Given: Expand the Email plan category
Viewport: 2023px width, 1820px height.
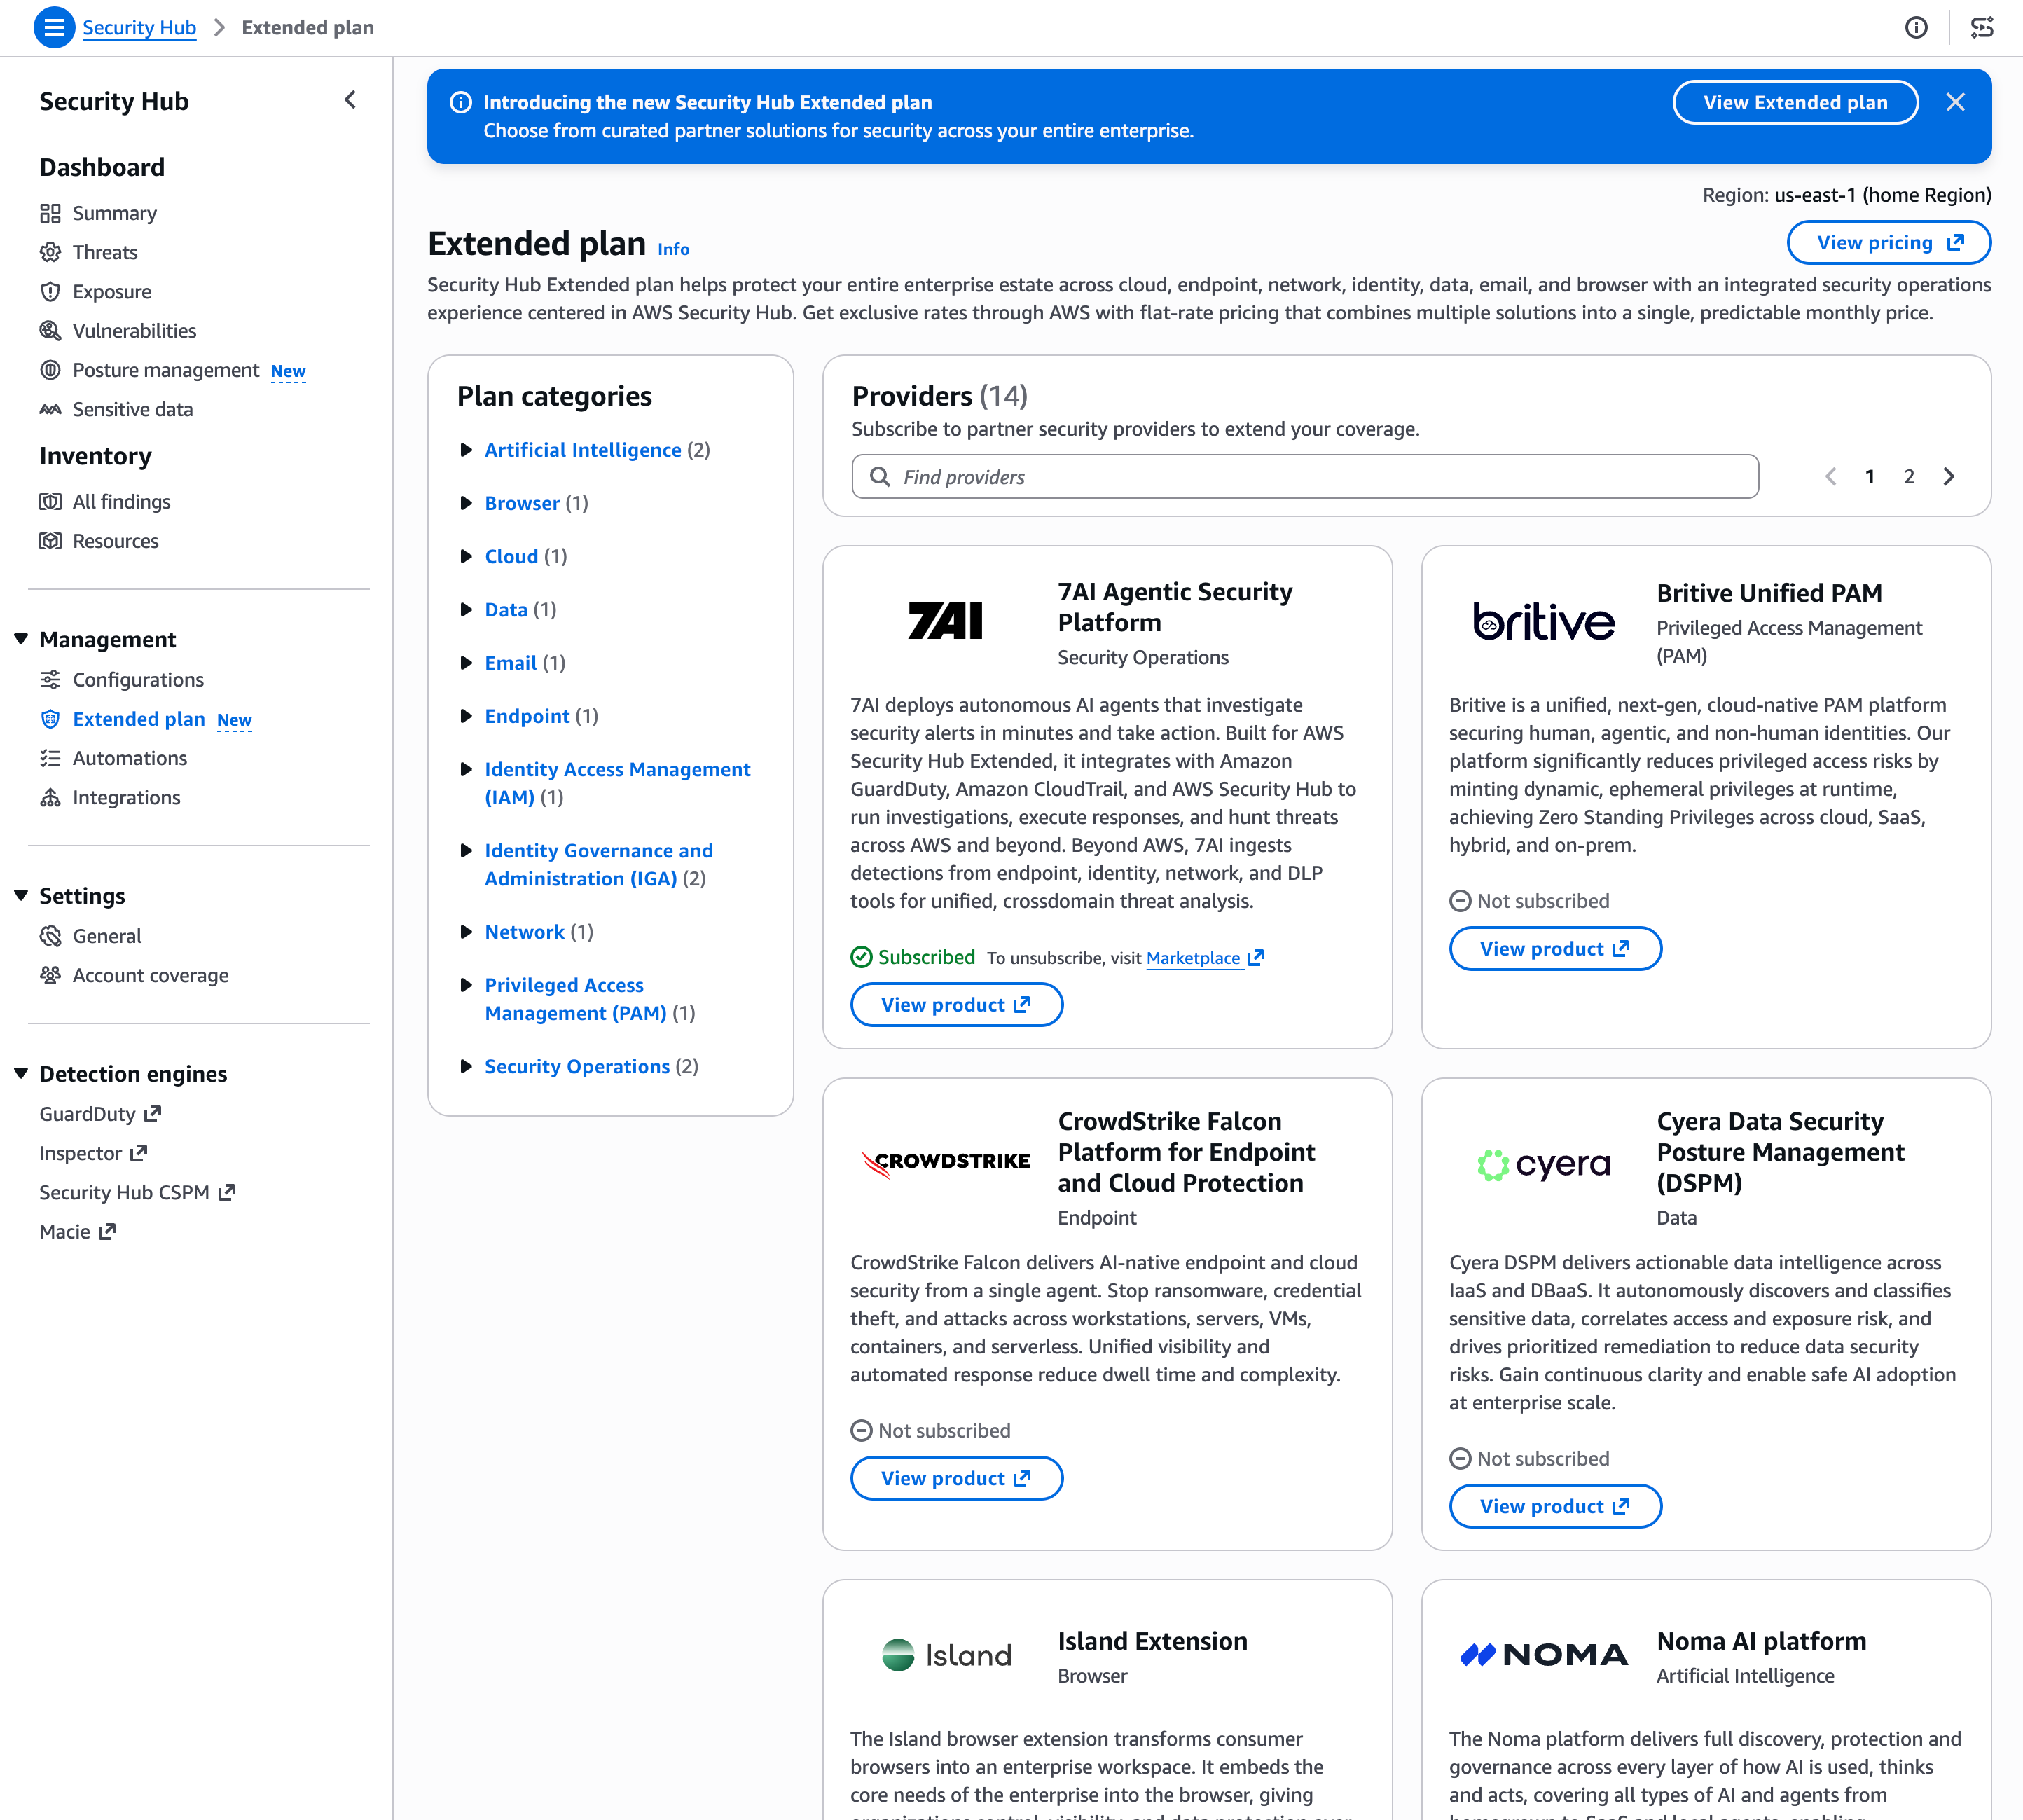Looking at the screenshot, I should (466, 663).
